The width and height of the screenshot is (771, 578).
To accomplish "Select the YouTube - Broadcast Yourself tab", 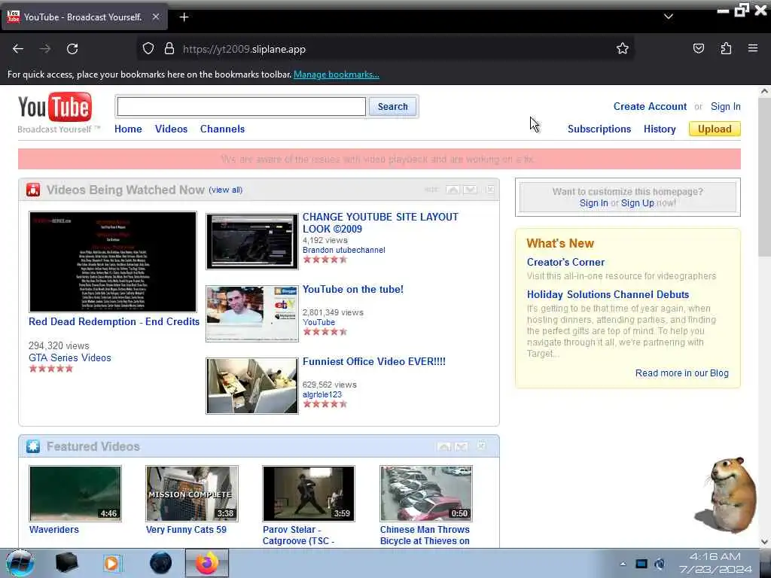I will click(x=83, y=17).
